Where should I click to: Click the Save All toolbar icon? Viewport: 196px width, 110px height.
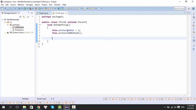pyautogui.click(x=11, y=9)
